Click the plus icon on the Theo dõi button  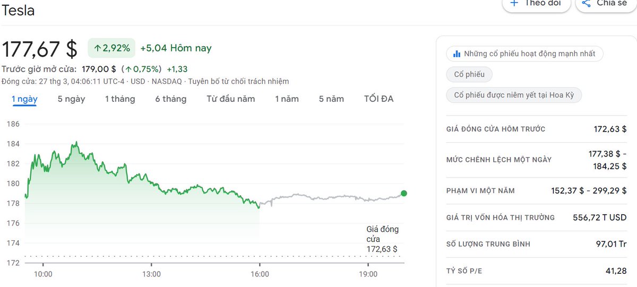pos(514,3)
